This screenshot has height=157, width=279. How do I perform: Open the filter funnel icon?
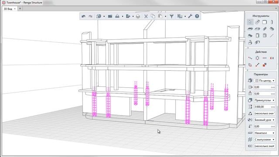point(171,16)
